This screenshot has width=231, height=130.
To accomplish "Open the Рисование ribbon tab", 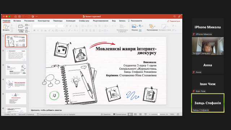I will pos(29,21).
